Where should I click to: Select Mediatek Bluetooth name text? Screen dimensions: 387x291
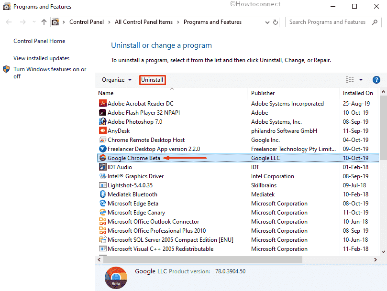click(133, 194)
